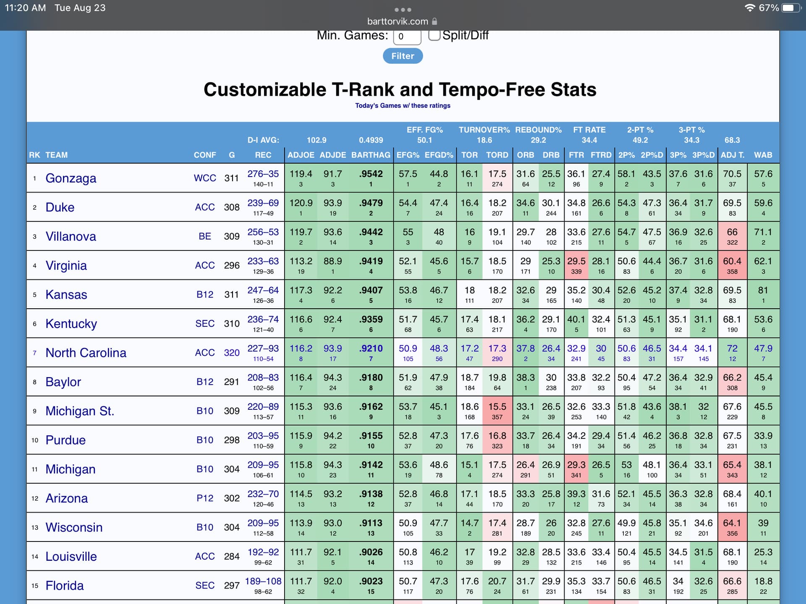Screen dimensions: 806x604
Task: Open Today's Games w/ these ratings link
Action: [x=403, y=106]
